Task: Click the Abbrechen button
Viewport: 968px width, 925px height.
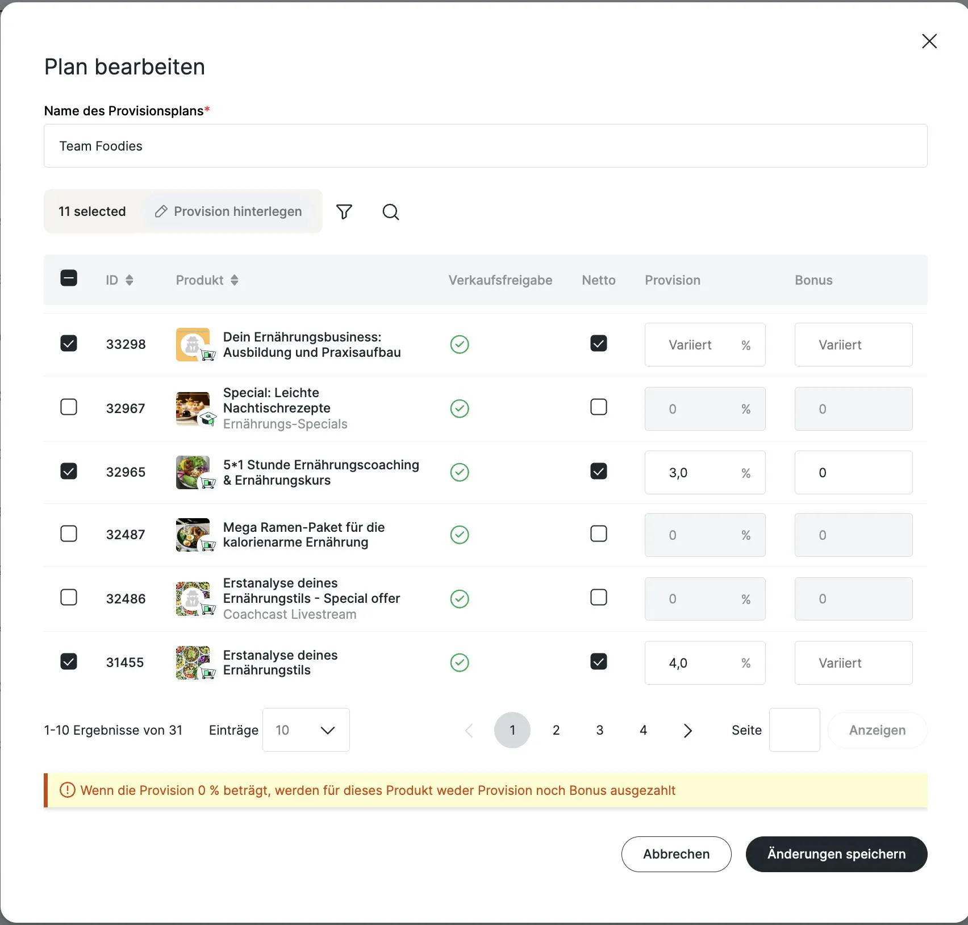Action: point(676,854)
